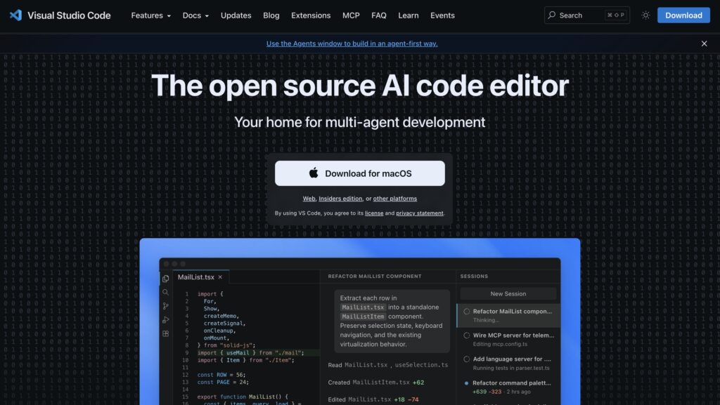Viewport: 720px width, 405px height.
Task: Open the FAQ page
Action: pyautogui.click(x=379, y=15)
